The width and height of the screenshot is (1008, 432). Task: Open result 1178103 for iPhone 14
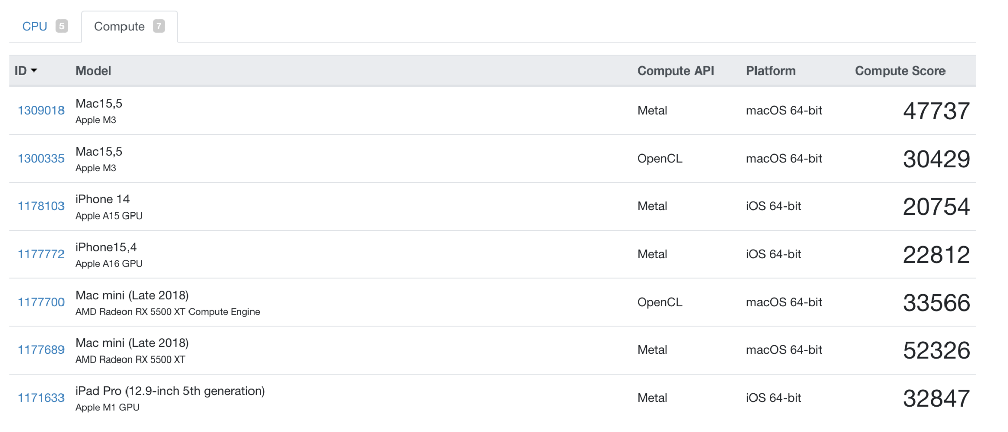41,206
